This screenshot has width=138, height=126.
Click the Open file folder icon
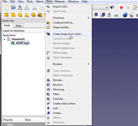click(x=13, y=7)
